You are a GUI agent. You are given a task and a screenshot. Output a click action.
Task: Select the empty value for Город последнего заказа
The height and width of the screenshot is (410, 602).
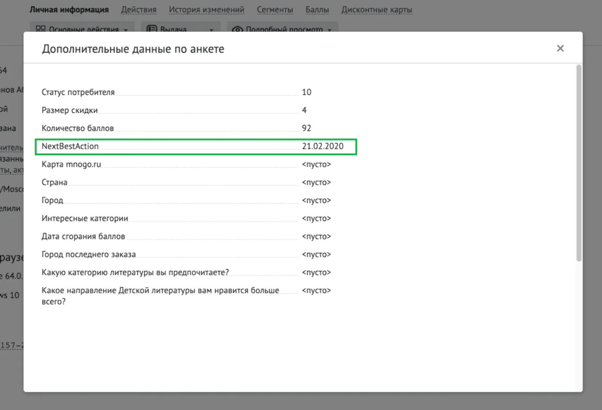click(x=316, y=255)
